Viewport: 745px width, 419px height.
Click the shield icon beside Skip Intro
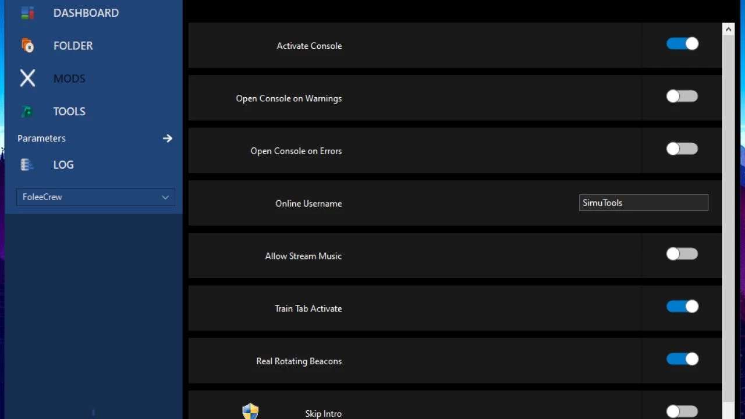[x=250, y=411]
